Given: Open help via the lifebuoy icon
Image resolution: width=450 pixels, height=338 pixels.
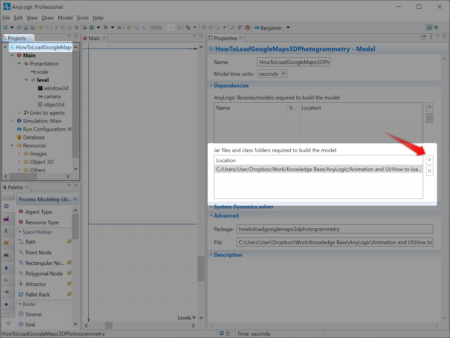Looking at the screenshot, I should (248, 27).
